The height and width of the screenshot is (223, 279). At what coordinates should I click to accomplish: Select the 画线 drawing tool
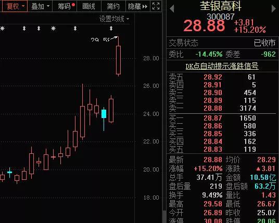pyautogui.click(x=88, y=6)
